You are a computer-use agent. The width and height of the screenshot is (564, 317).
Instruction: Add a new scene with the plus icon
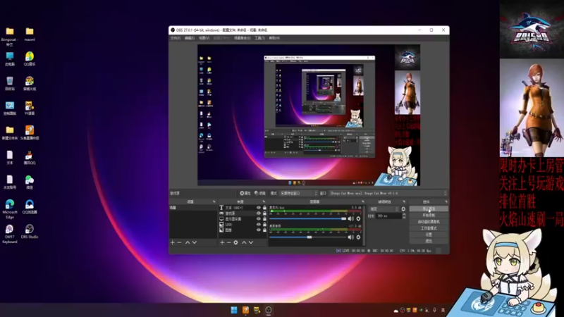[173, 242]
